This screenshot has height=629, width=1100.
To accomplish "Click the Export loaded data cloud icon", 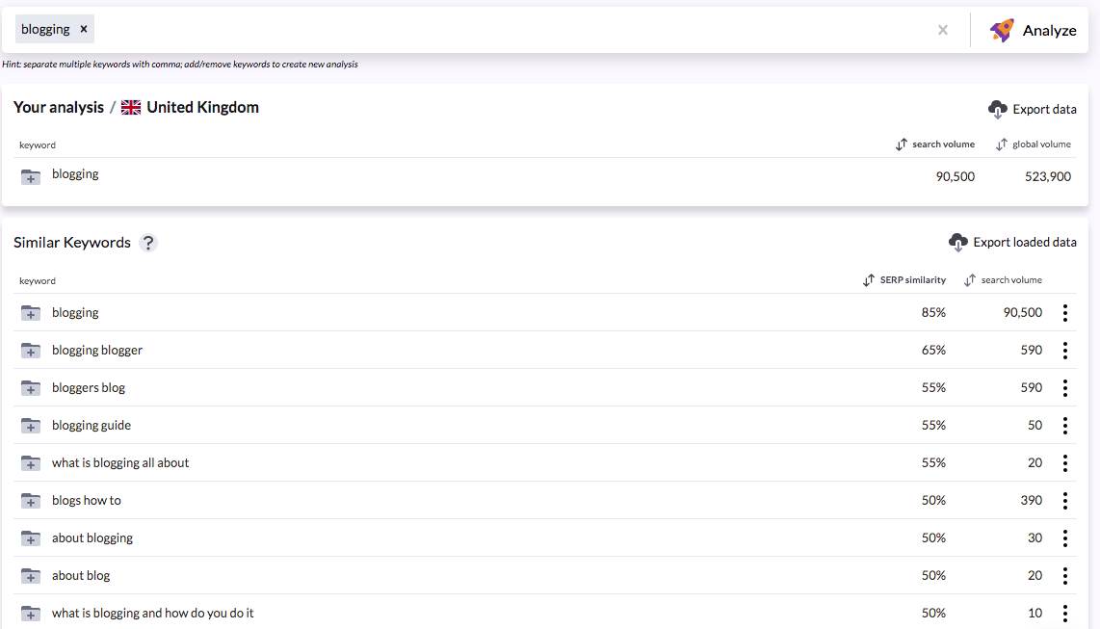I will click(x=958, y=242).
